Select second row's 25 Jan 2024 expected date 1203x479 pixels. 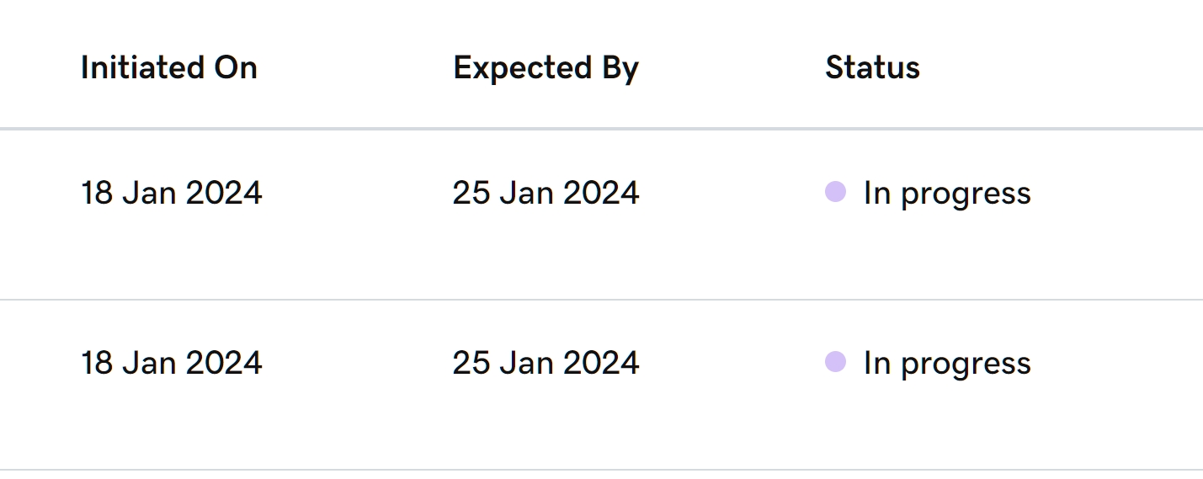coord(546,363)
